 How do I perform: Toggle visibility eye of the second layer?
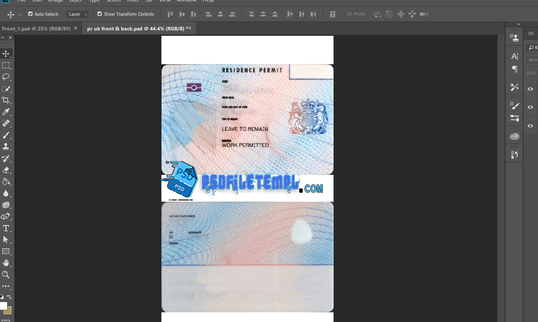click(x=530, y=107)
